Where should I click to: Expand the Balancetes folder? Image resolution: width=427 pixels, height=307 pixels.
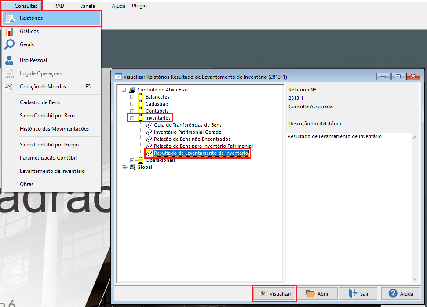tap(132, 97)
